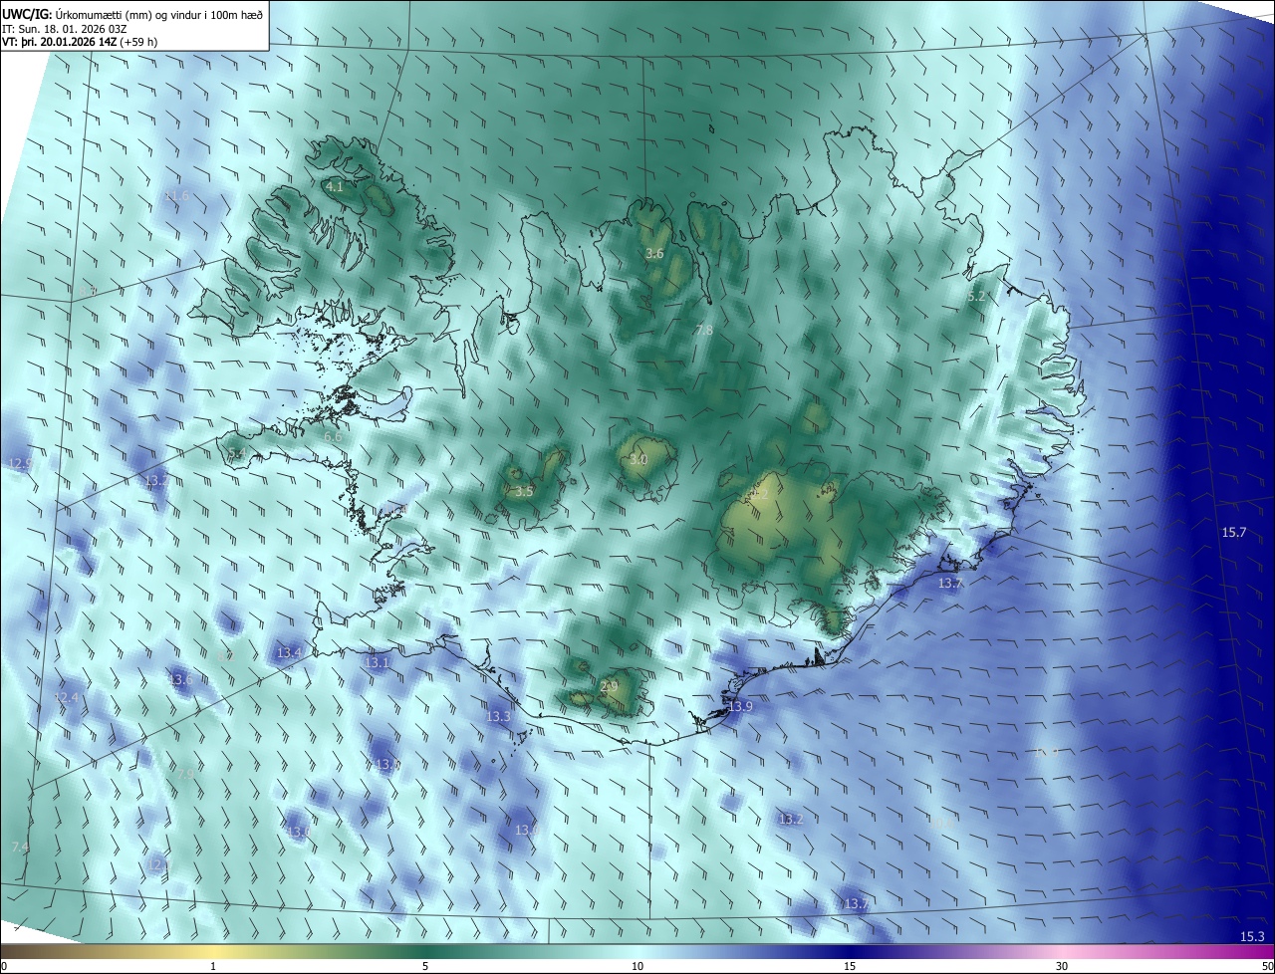This screenshot has width=1275, height=974.
Task: Select the 13.1 value label near Reykjanes
Action: [378, 662]
